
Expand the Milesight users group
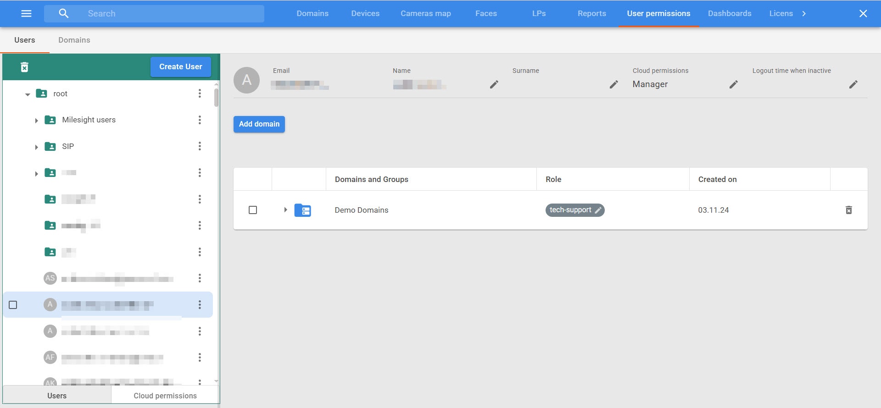(x=36, y=121)
